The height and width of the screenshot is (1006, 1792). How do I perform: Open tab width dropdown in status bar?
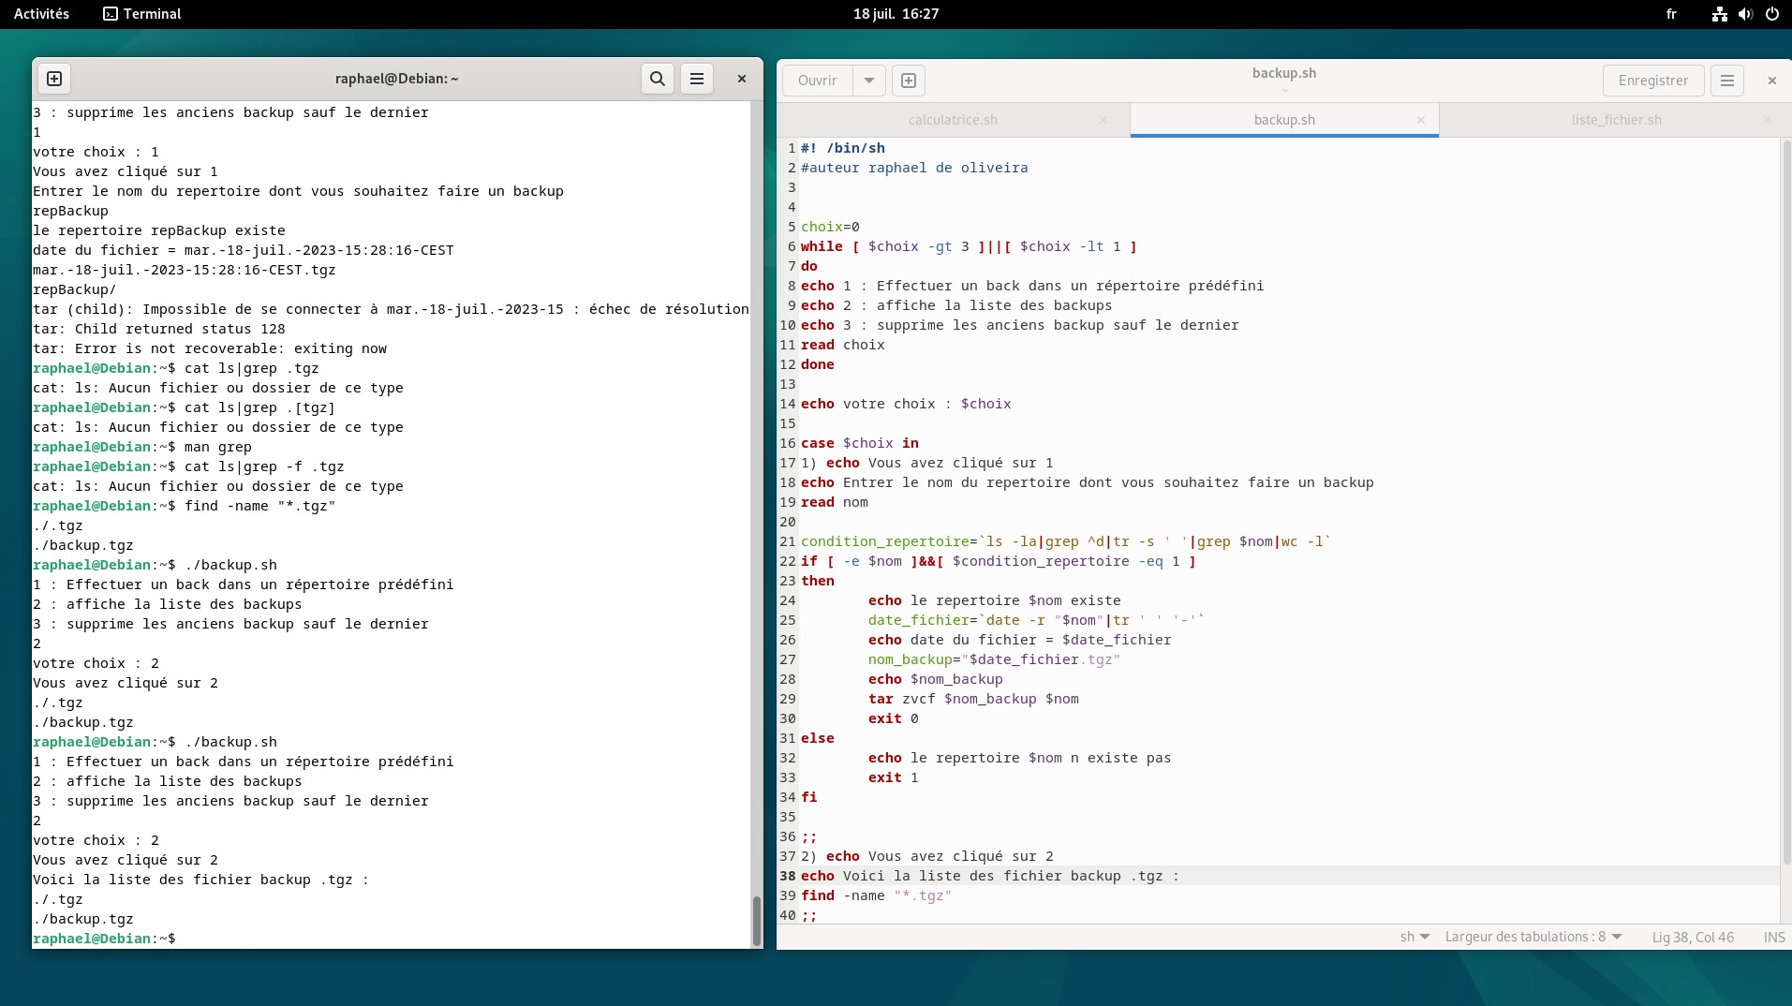pos(1533,937)
